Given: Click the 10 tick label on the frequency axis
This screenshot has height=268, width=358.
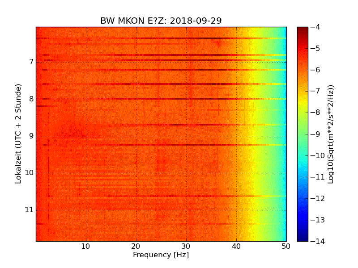Looking at the screenshot, I should [x=85, y=247].
